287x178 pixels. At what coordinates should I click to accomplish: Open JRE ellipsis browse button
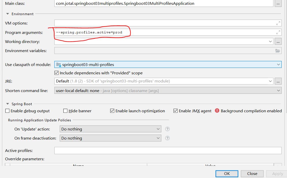tap(278, 81)
